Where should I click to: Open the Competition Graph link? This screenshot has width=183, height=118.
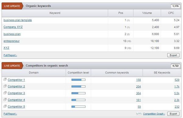click(x=154, y=114)
